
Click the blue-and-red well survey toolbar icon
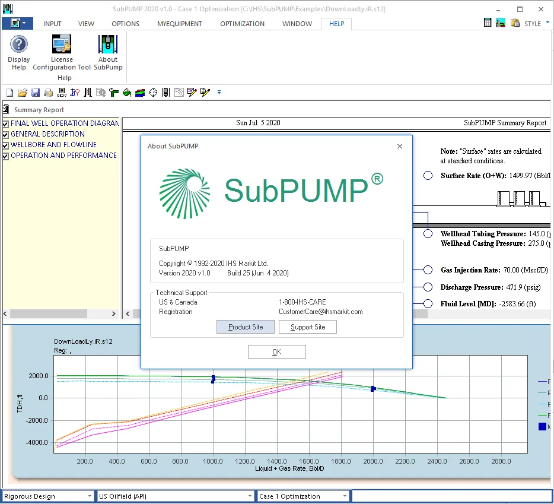pyautogui.click(x=75, y=93)
